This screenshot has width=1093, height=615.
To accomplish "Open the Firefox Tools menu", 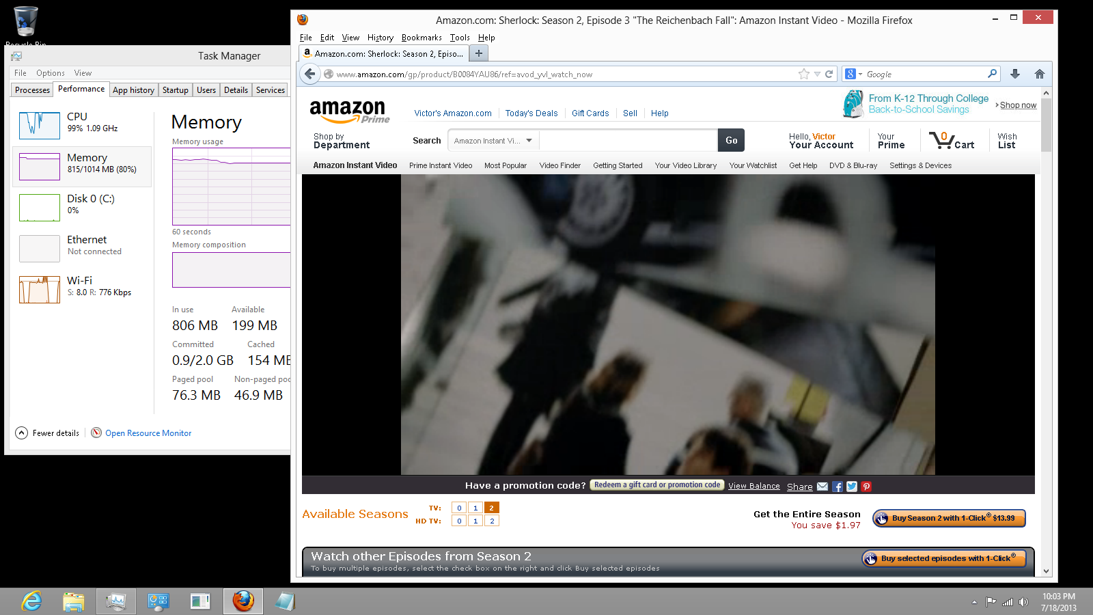I will click(460, 38).
